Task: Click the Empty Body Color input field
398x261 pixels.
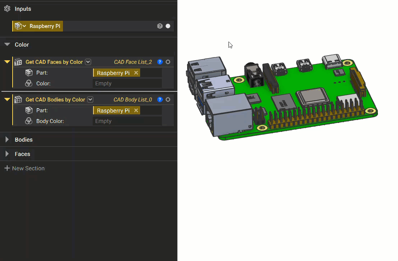Action: [128, 121]
